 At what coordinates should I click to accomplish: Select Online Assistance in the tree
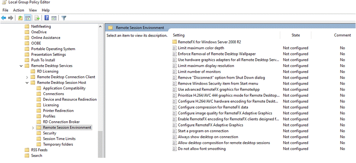tap(46, 38)
